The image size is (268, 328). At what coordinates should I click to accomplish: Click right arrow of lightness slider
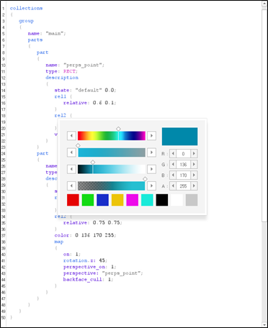click(x=151, y=169)
